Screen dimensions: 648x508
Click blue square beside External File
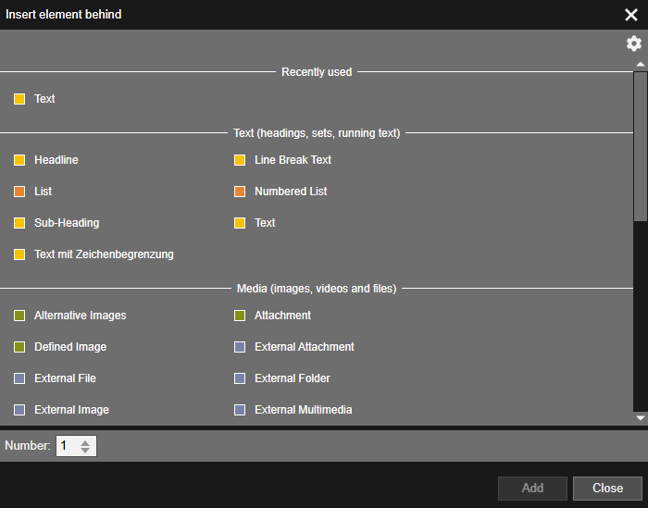tap(19, 378)
